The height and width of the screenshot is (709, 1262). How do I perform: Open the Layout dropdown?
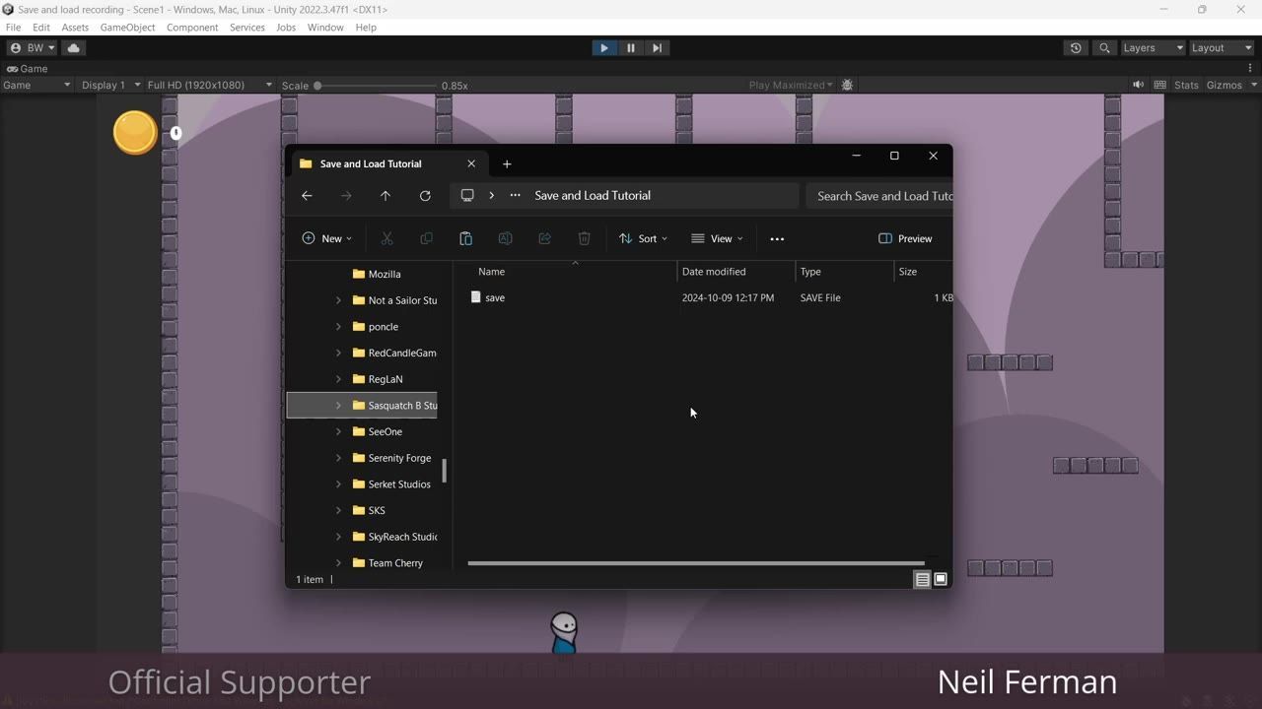(1221, 47)
